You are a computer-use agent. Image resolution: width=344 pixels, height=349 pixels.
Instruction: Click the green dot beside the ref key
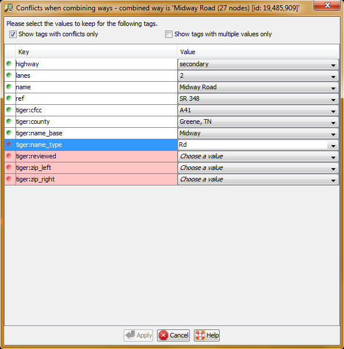pyautogui.click(x=9, y=98)
